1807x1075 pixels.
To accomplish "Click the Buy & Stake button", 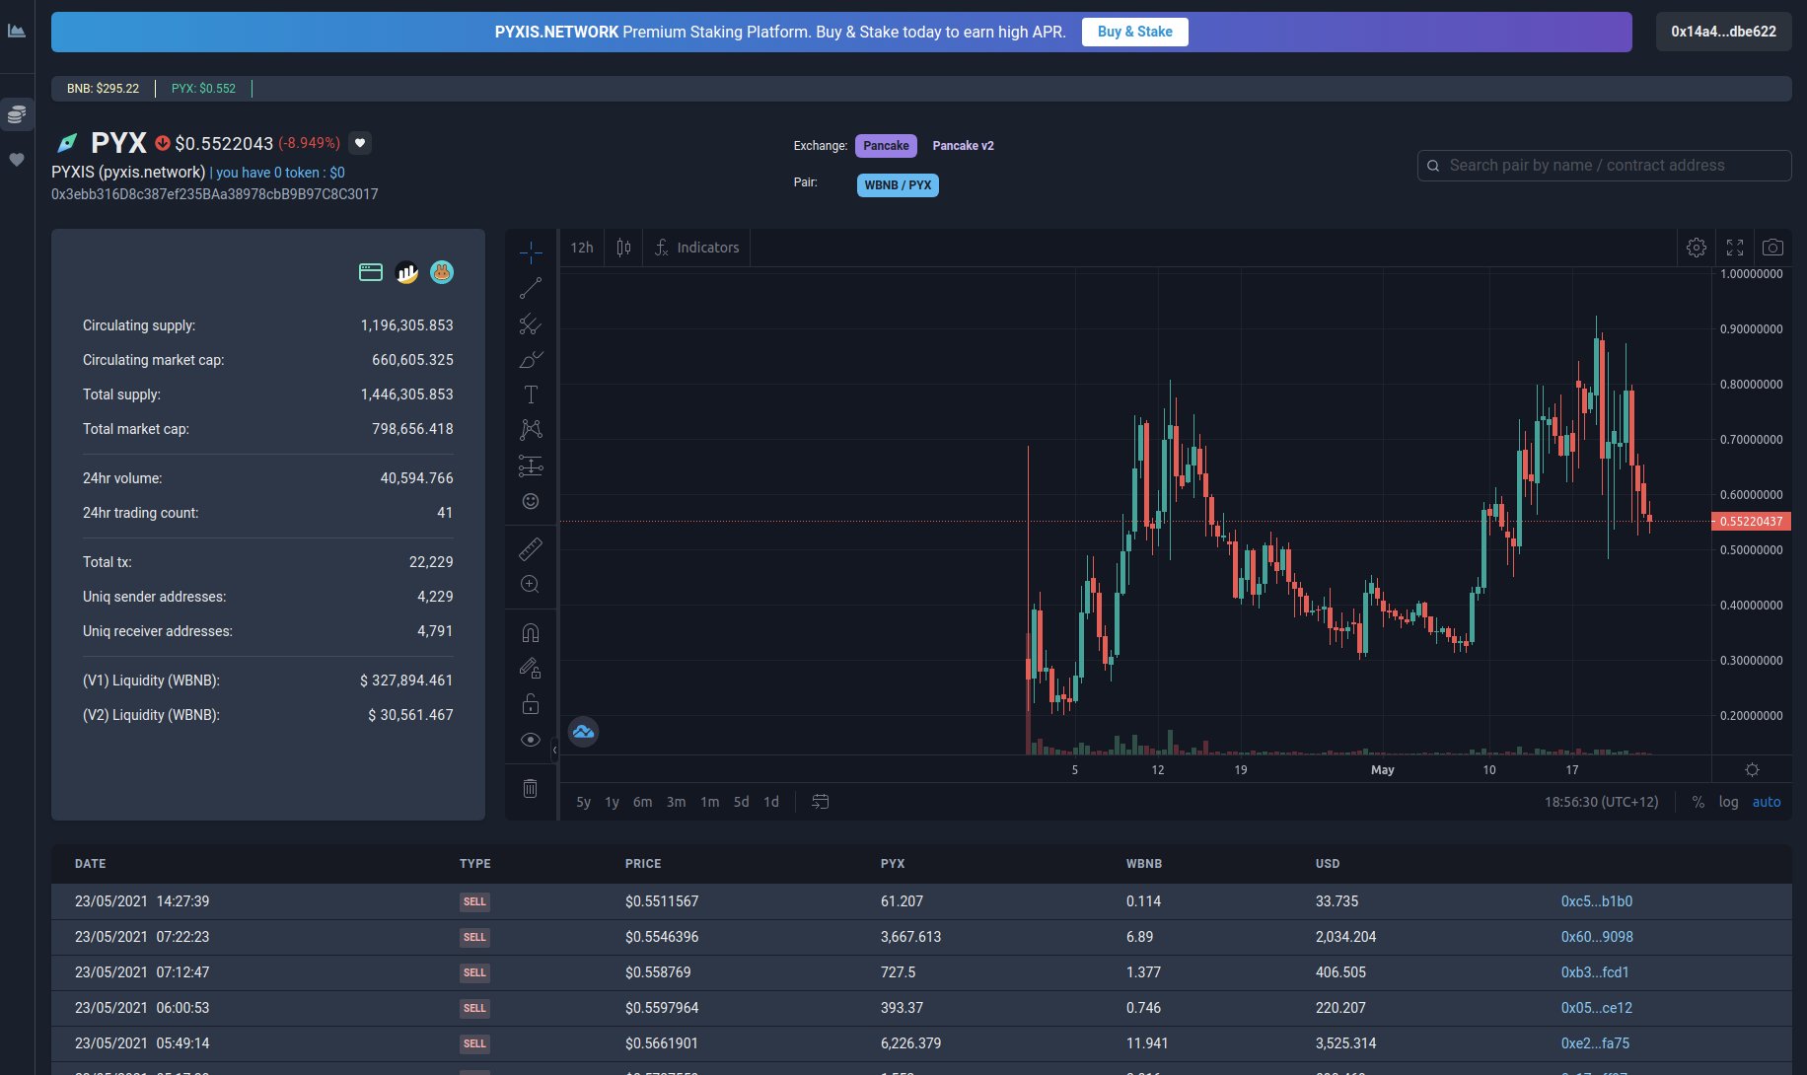I will click(x=1134, y=32).
